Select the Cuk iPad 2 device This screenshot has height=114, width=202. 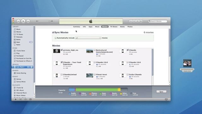pyautogui.click(x=22, y=67)
